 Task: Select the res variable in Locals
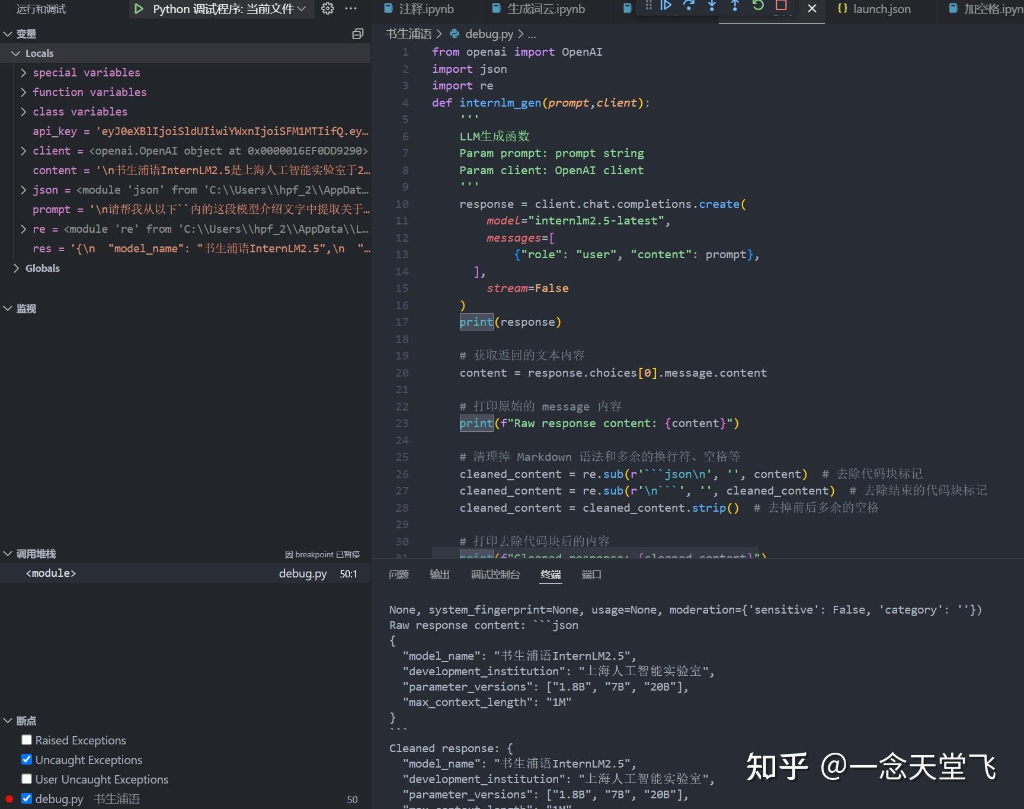(41, 248)
